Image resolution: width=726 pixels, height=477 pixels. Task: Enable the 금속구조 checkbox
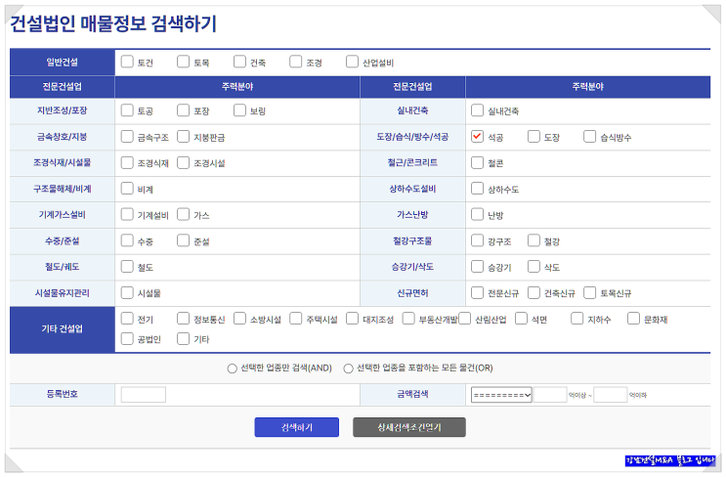click(x=127, y=137)
